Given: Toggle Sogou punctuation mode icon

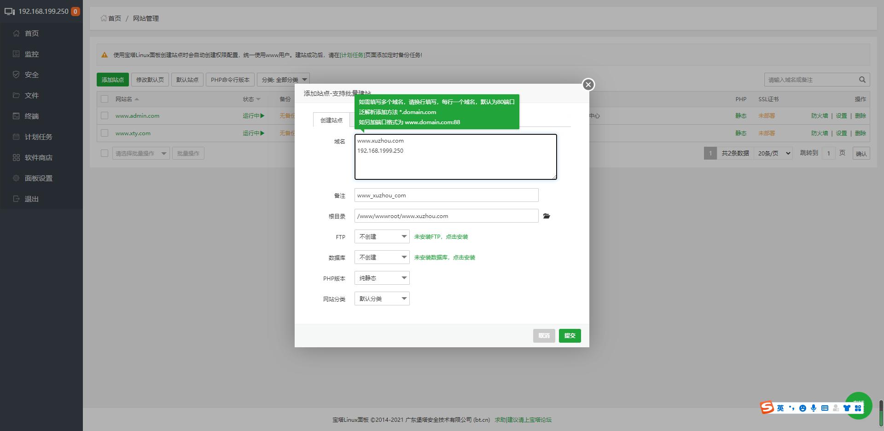Looking at the screenshot, I should click(x=791, y=408).
